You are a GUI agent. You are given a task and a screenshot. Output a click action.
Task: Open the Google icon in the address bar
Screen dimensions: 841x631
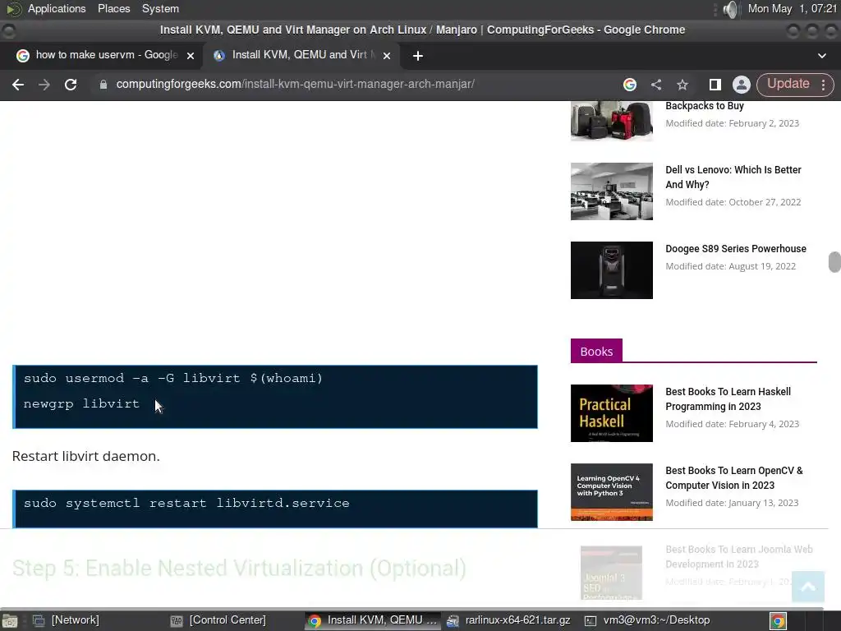[630, 85]
